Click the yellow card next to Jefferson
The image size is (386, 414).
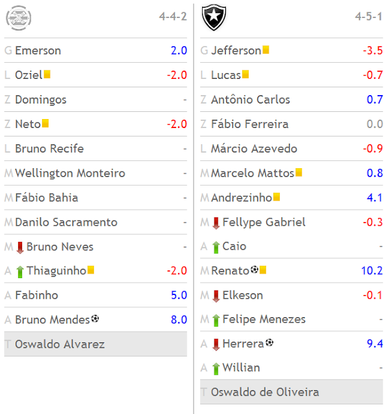pos(266,50)
